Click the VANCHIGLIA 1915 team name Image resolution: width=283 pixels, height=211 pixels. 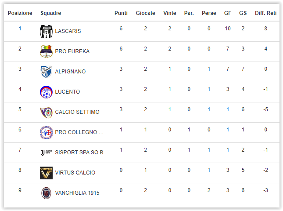coord(77,193)
